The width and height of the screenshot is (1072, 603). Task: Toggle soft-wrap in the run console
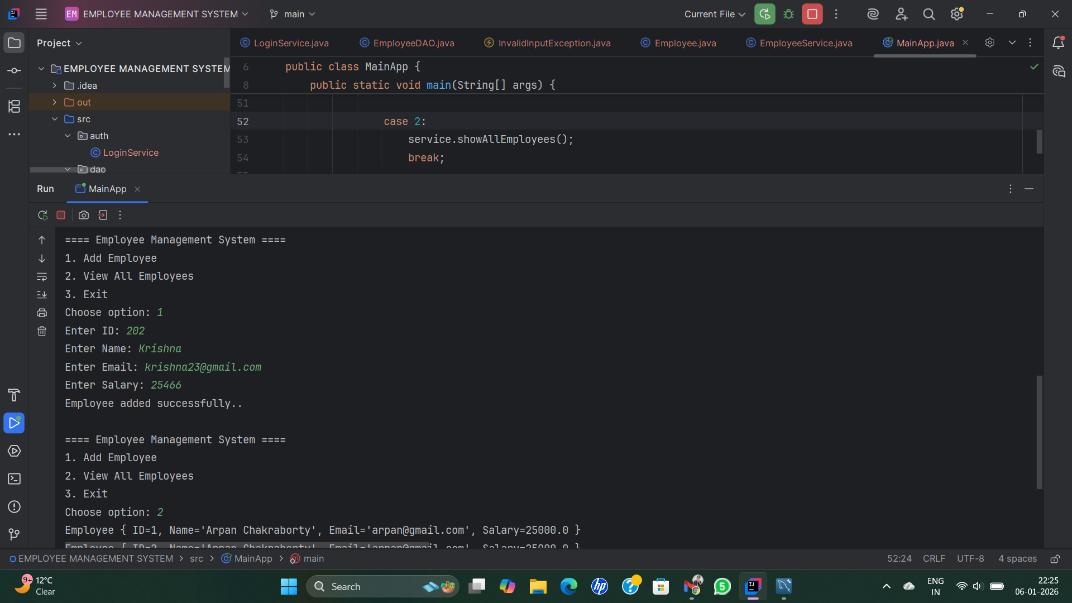click(42, 277)
